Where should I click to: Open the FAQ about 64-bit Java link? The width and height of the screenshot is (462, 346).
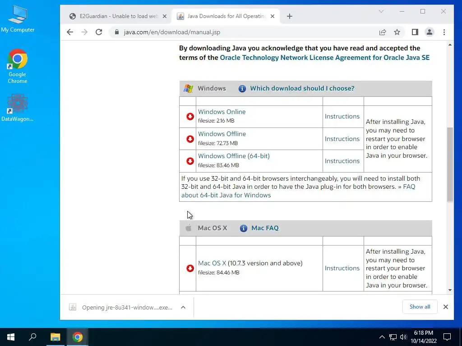coord(226,195)
